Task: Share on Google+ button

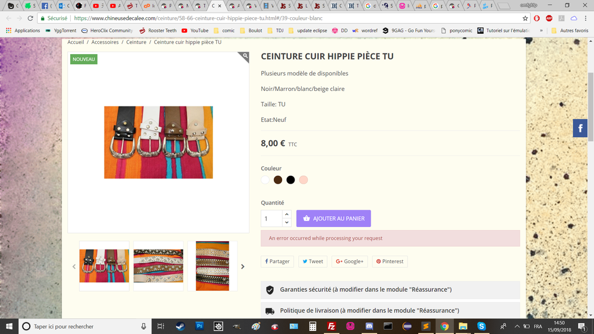Action: 349,261
